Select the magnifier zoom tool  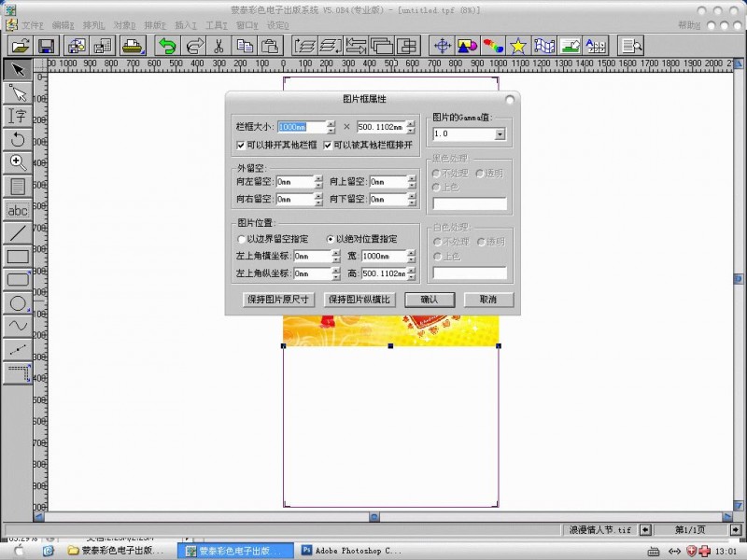point(17,162)
